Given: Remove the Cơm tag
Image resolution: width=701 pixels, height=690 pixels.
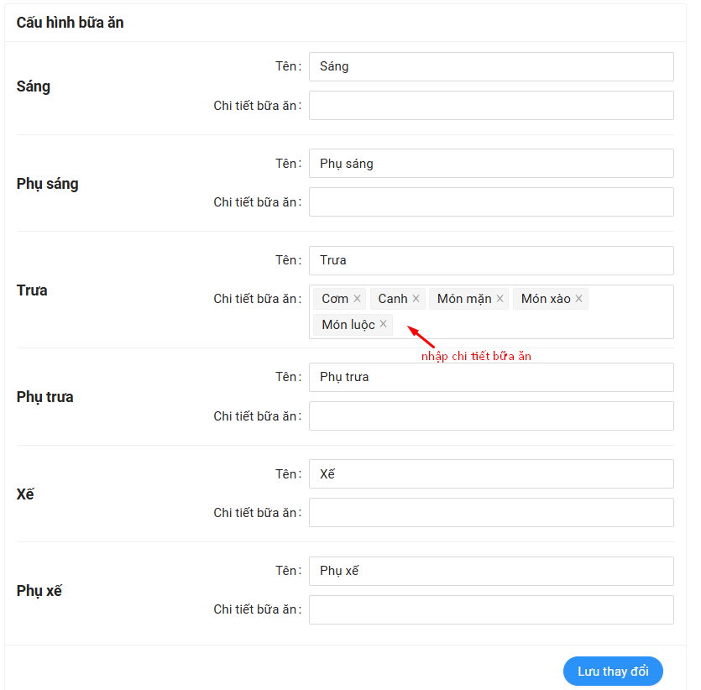Looking at the screenshot, I should (357, 299).
